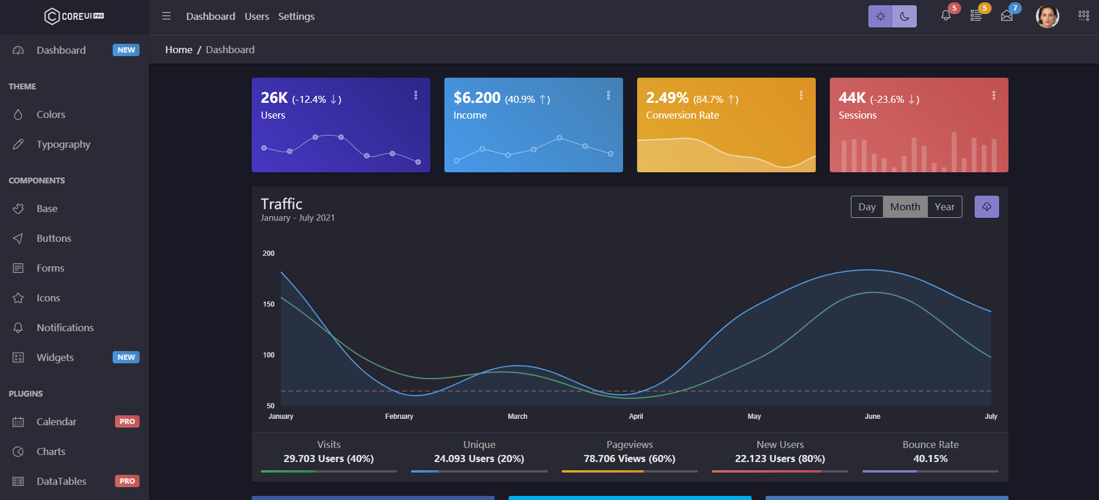Expand the Base sidebar group
Image resolution: width=1099 pixels, height=500 pixels.
[x=47, y=209]
